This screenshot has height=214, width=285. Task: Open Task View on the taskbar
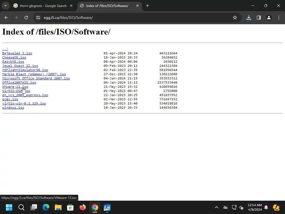[x=34, y=207]
